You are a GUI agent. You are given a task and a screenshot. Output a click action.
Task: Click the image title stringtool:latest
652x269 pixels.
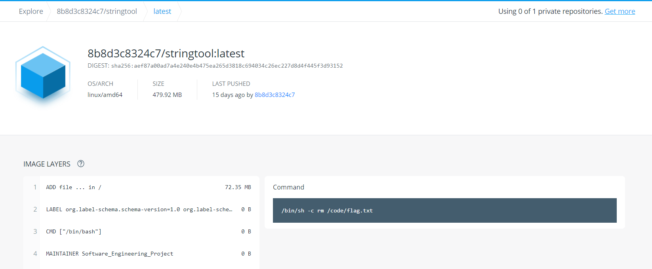pos(166,53)
